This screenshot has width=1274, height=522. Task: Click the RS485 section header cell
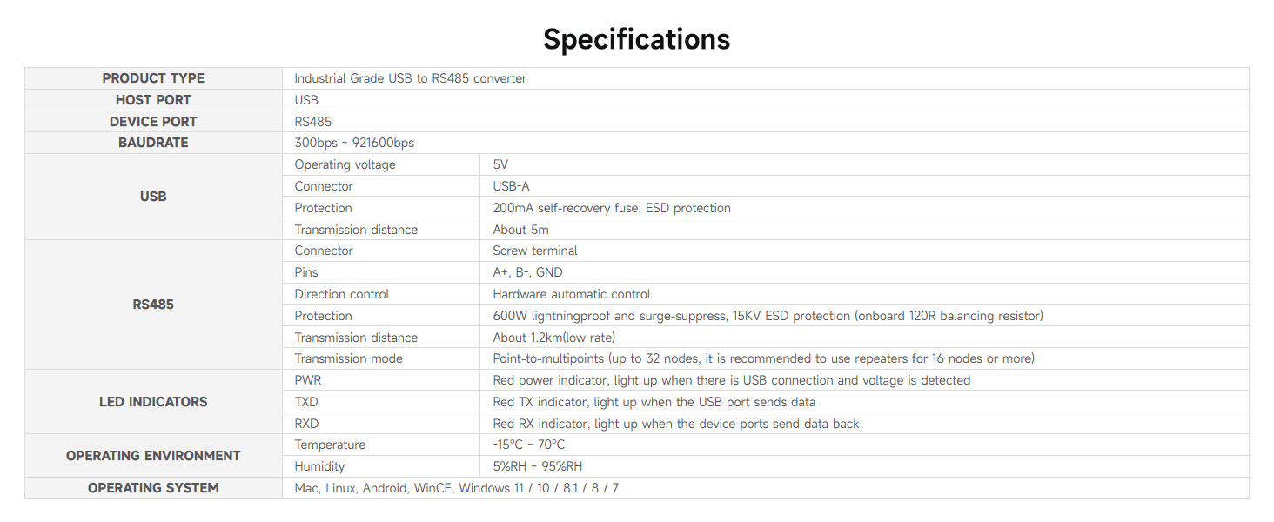pyautogui.click(x=153, y=304)
